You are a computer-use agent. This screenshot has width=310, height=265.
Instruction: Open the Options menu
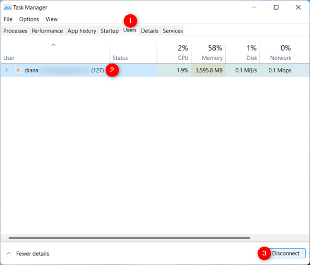[29, 19]
